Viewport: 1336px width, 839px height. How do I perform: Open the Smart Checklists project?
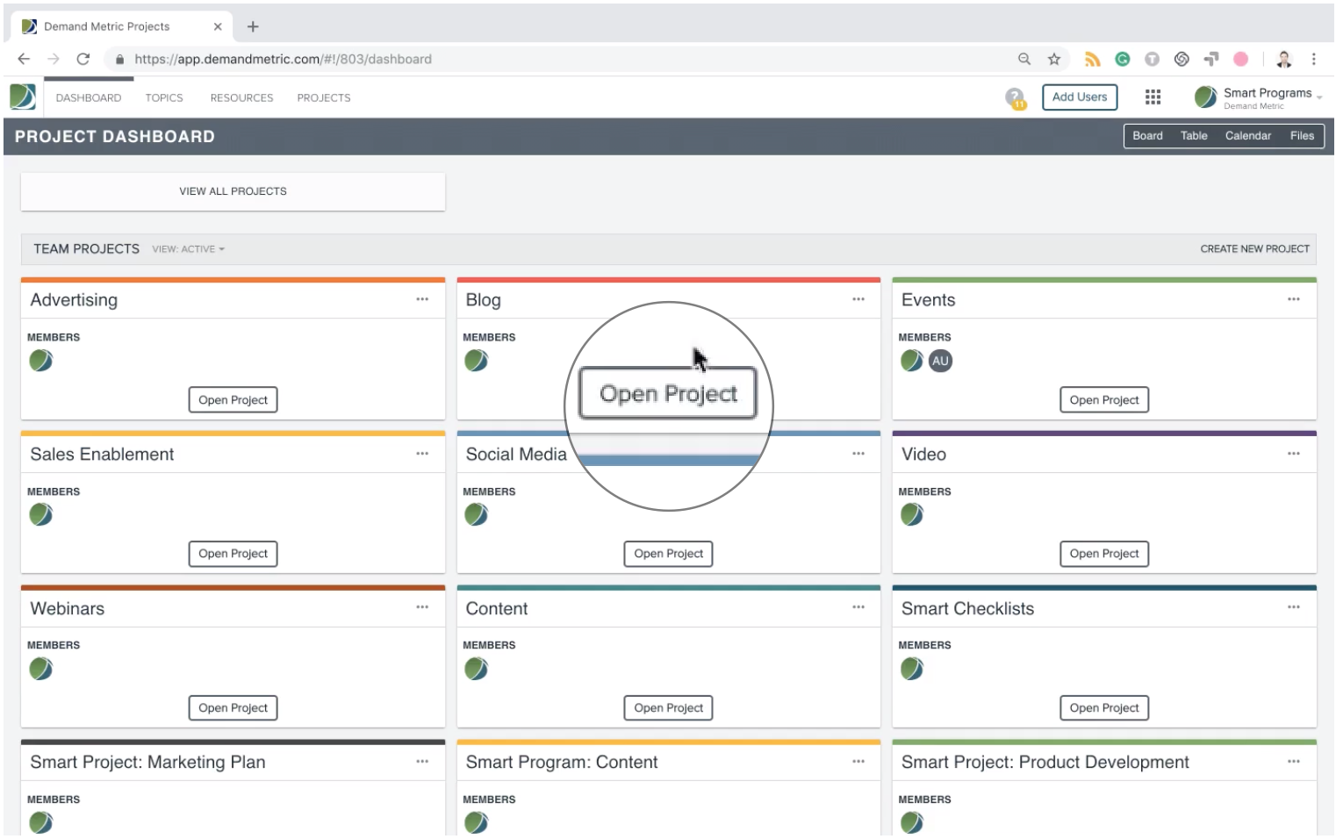pos(1104,708)
